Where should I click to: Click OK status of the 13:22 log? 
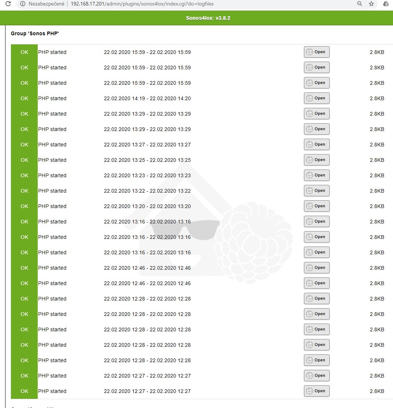pos(25,191)
